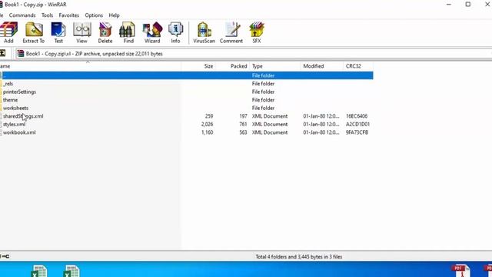Open the Extract To tool

pyautogui.click(x=34, y=32)
